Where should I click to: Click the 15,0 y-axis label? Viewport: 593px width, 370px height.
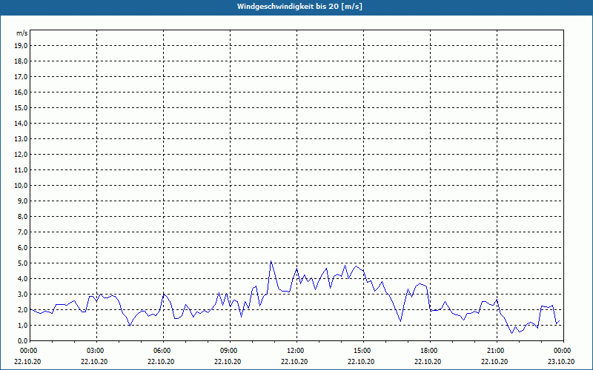point(21,107)
